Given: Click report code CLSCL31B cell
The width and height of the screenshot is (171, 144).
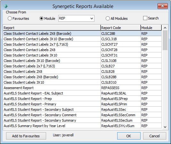Looking at the screenshot, I should [x=121, y=39].
